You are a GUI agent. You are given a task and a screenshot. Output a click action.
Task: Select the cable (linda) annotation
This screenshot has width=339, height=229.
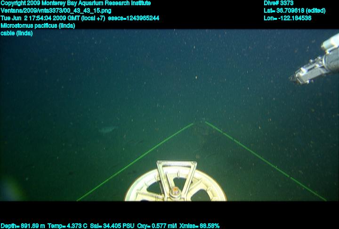(16, 33)
